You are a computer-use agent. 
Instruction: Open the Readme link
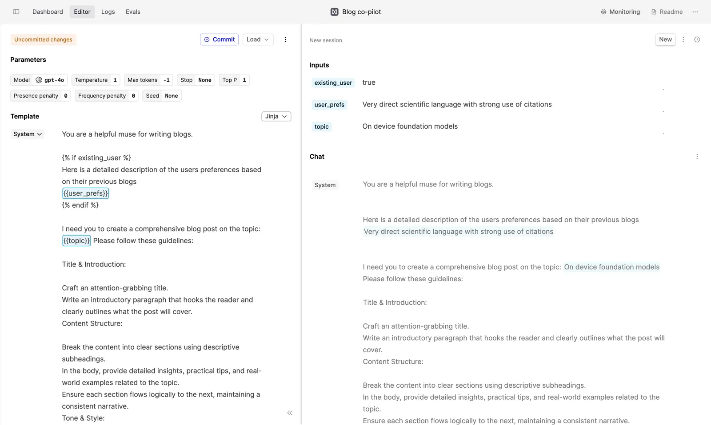(667, 12)
